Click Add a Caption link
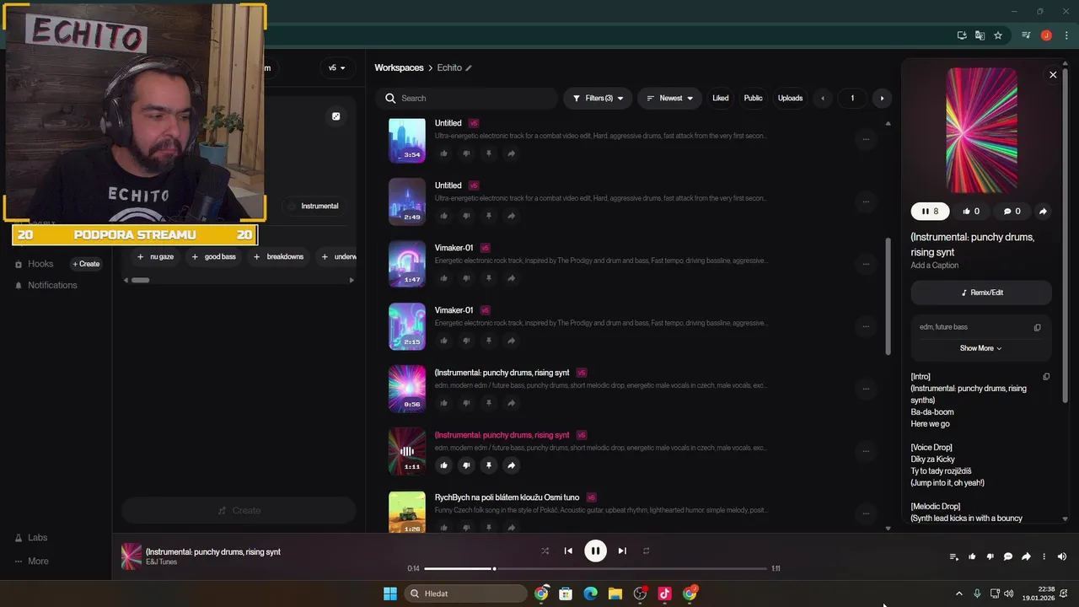This screenshot has height=607, width=1079. point(934,266)
